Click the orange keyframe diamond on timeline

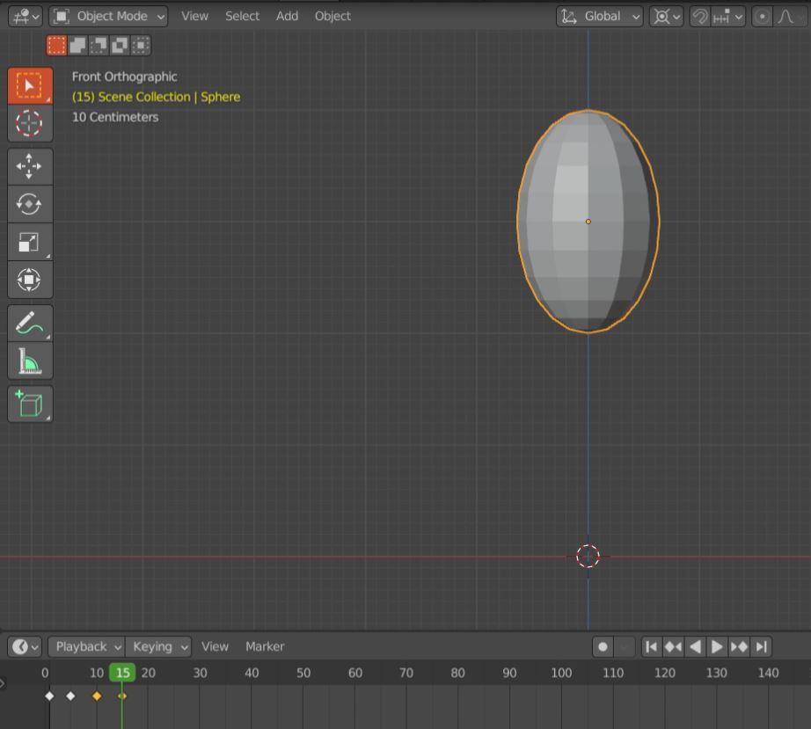tap(97, 696)
